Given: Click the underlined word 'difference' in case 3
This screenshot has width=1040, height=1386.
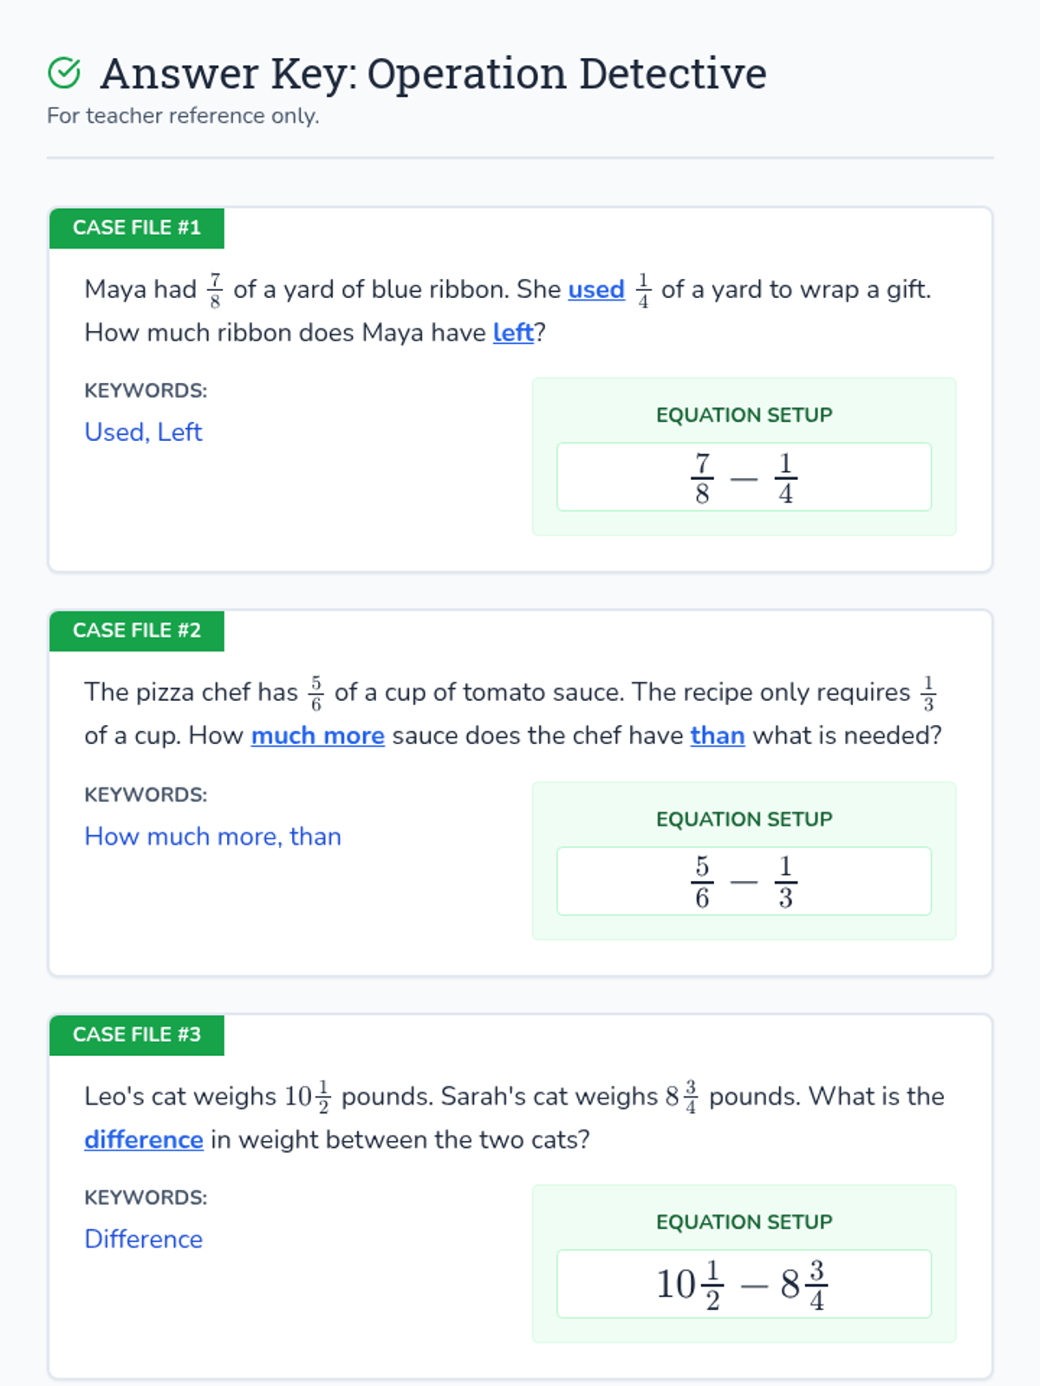Looking at the screenshot, I should point(144,1139).
